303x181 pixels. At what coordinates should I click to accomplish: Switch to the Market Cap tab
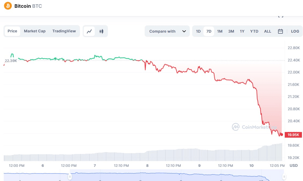[x=35, y=31]
